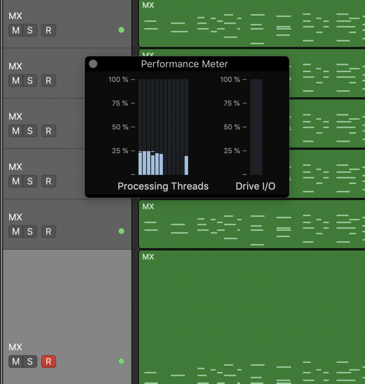Solo the fifth MX track from top
This screenshot has width=365, height=384.
point(30,232)
